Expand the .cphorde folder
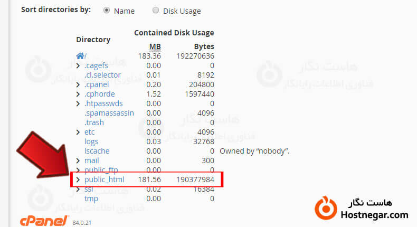Screen dimensions: 417x227 pos(78,94)
